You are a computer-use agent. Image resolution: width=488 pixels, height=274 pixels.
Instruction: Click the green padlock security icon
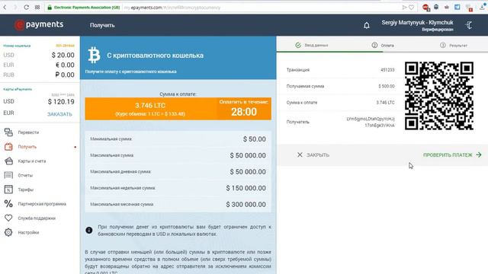coord(49,7)
